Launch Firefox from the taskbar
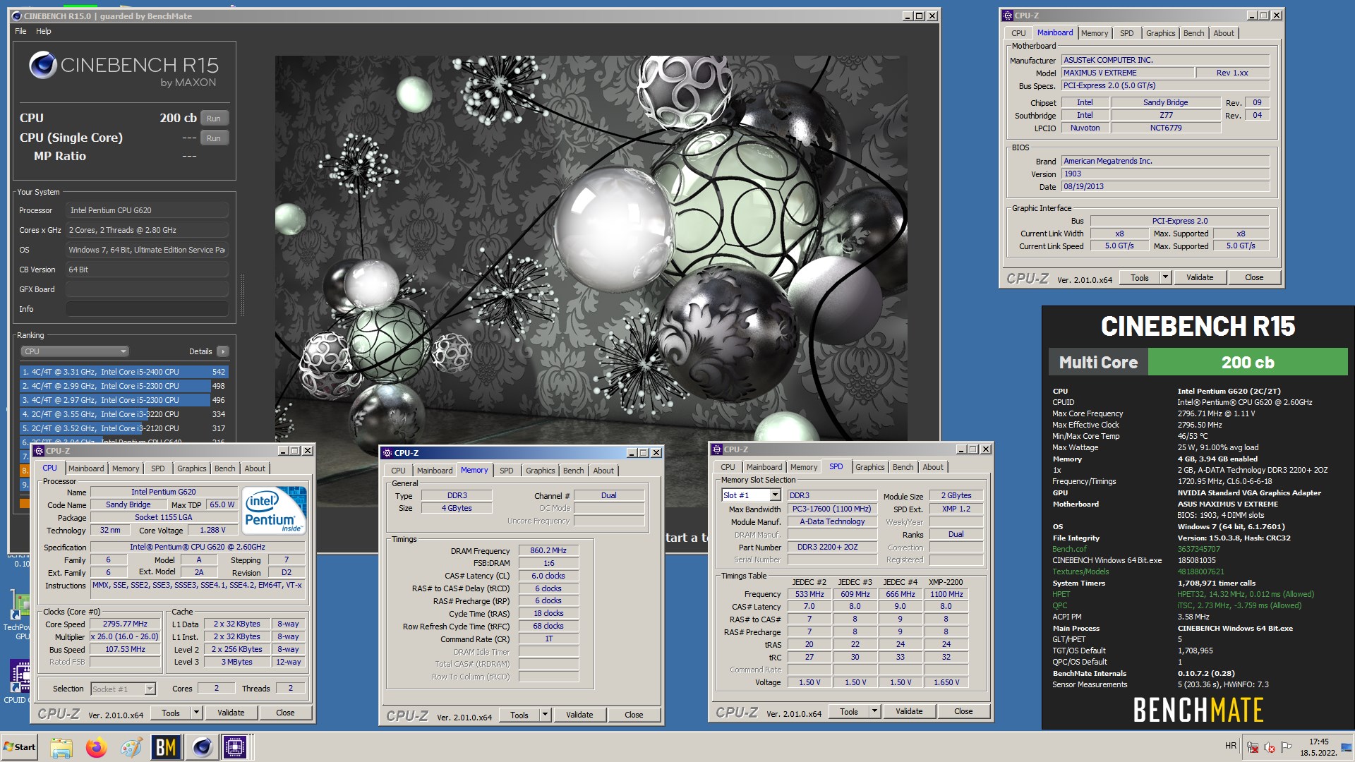The height and width of the screenshot is (762, 1355). [97, 747]
